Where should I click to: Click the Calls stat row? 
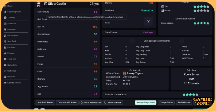(x=67, y=72)
